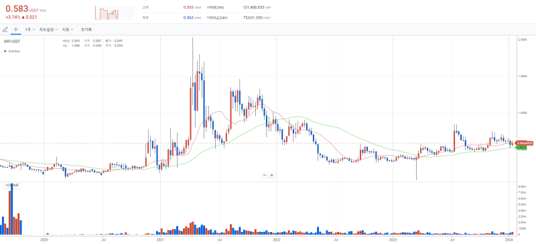The height and width of the screenshot is (244, 536).
Task: Click the 2021 label on time axis
Action: pos(160,241)
